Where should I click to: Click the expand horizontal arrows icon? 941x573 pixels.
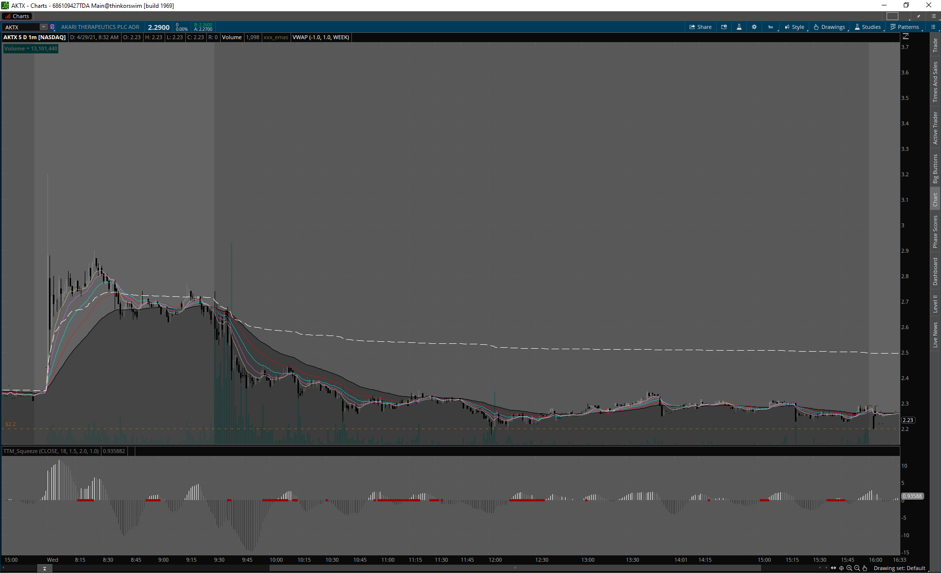click(x=834, y=568)
